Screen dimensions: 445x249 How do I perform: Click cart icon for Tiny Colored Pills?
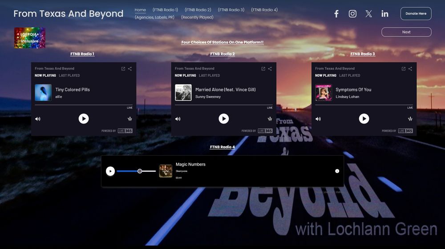coord(129,119)
